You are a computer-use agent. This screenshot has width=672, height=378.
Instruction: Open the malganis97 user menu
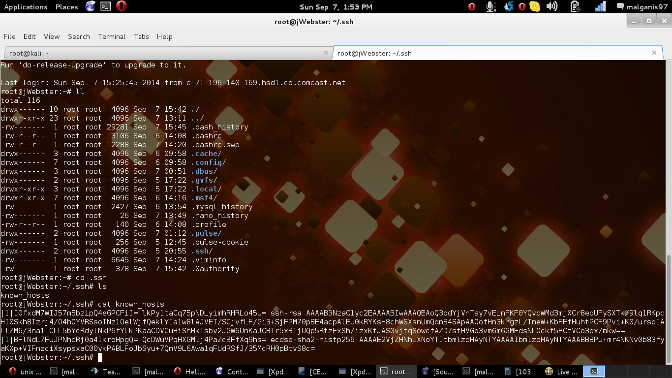pyautogui.click(x=643, y=7)
